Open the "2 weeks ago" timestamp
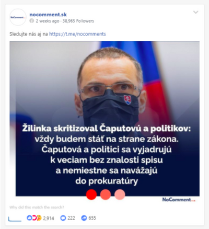 click(x=48, y=21)
